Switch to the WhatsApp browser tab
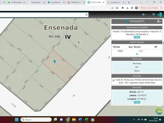The image size is (164, 123). tap(16, 2)
